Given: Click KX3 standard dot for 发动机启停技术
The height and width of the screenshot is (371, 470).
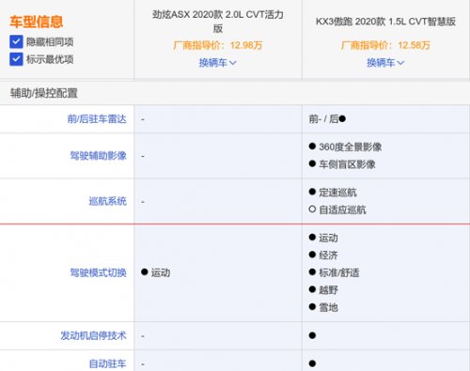Looking at the screenshot, I should coord(312,335).
